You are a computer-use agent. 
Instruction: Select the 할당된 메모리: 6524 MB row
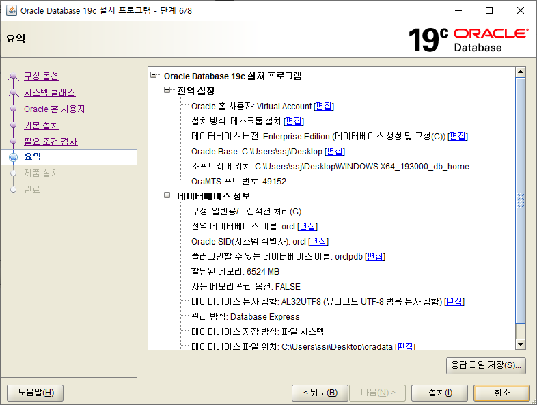(x=235, y=272)
